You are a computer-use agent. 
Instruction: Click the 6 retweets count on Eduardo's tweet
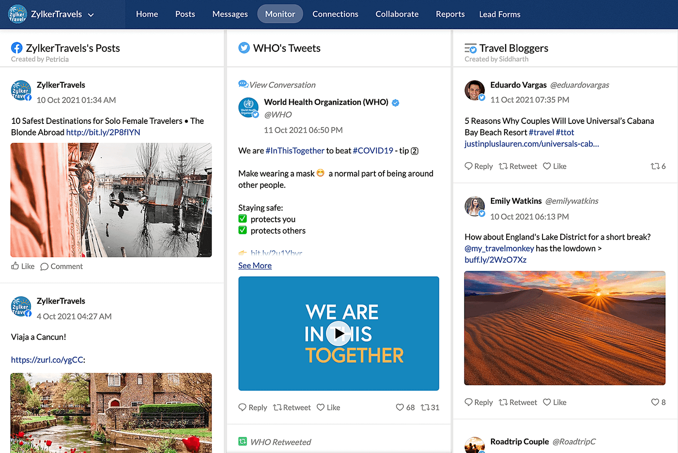(658, 166)
